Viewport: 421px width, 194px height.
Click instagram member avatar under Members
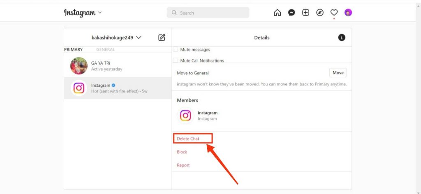coord(185,115)
